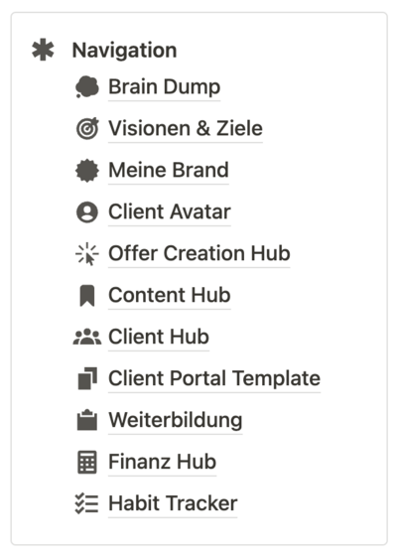Screen dimensions: 397x556
Task: Open the Offer Creation Hub link
Action: pyautogui.click(x=199, y=253)
